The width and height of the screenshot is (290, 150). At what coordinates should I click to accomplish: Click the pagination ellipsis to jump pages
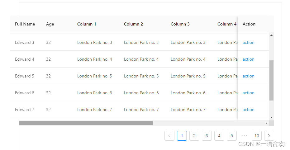(244, 136)
